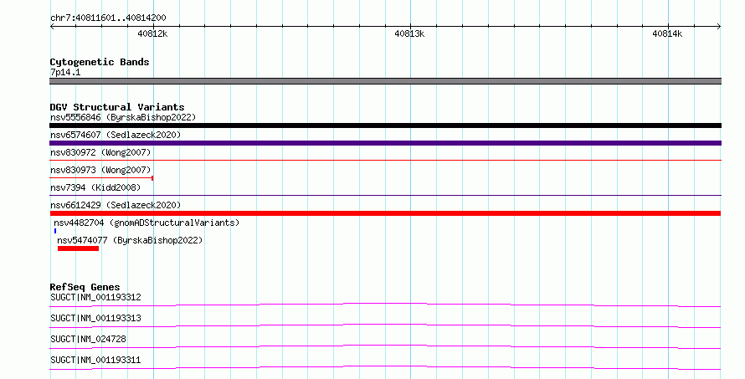Viewport: 745px width, 379px height.
Task: Click the SUGCT|NM_001193313 gene label
Action: [x=95, y=318]
